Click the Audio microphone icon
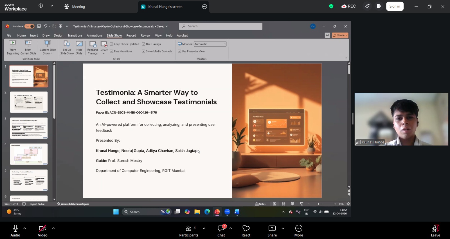Viewport: 450px width, 239px height. pyautogui.click(x=15, y=228)
